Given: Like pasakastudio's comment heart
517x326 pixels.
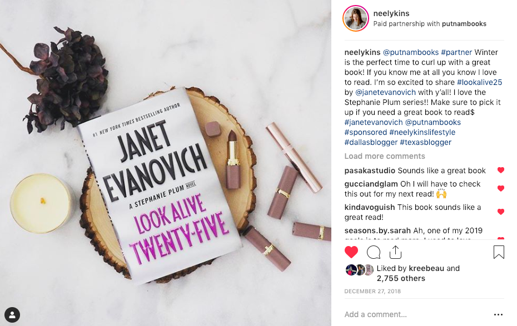Looking at the screenshot, I should (x=500, y=170).
